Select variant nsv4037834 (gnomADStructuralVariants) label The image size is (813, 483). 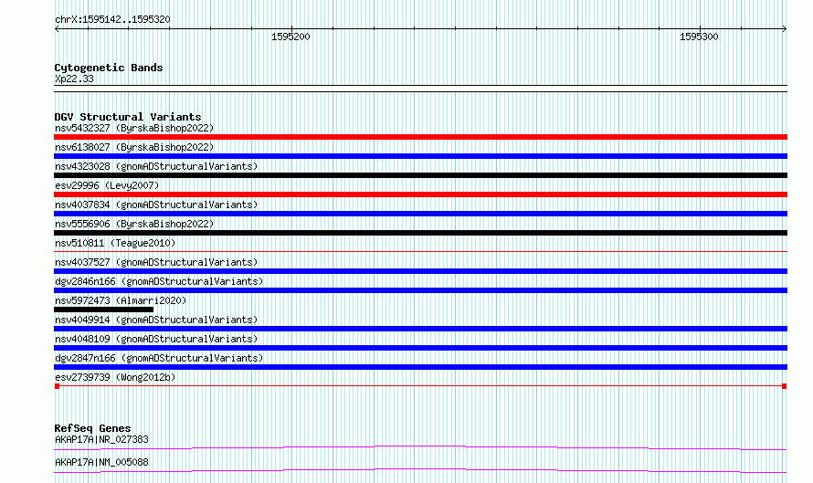156,205
